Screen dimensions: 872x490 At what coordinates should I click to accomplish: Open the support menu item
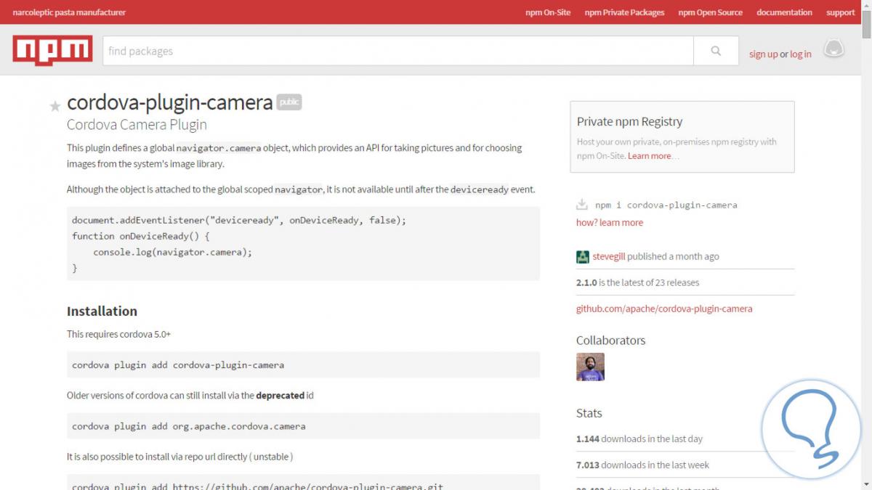click(x=840, y=12)
